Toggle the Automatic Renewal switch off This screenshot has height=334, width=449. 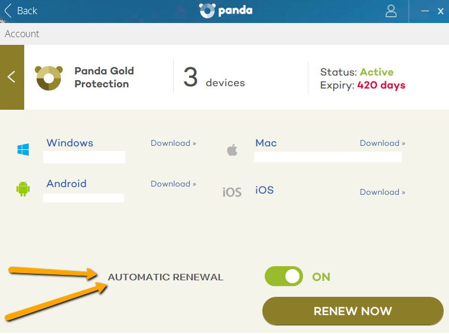click(284, 276)
